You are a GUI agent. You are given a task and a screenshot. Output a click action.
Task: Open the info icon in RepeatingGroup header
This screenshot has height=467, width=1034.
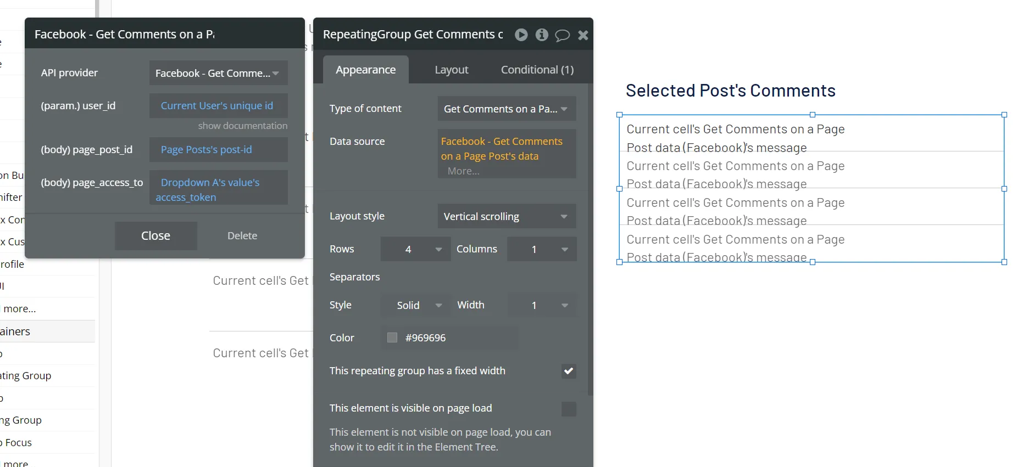pyautogui.click(x=542, y=35)
